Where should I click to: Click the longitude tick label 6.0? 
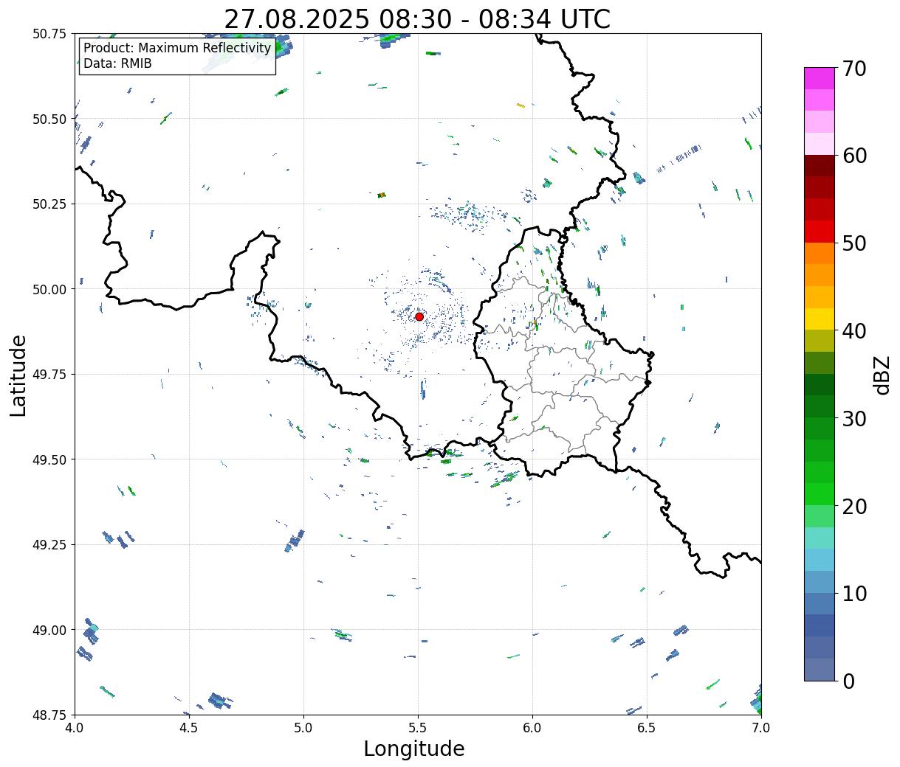coord(532,727)
